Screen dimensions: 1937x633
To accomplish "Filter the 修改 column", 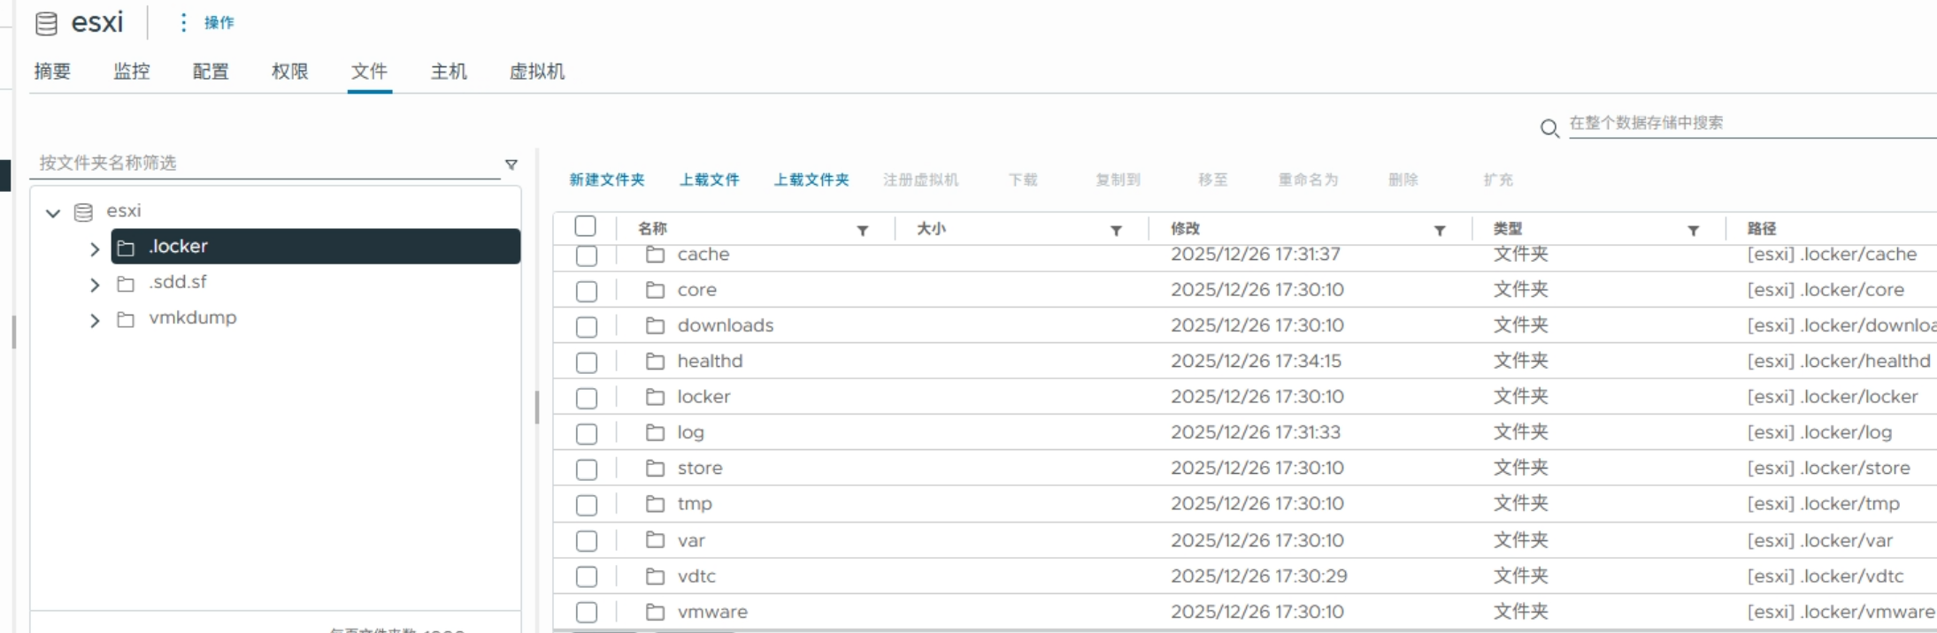I will coord(1440,231).
